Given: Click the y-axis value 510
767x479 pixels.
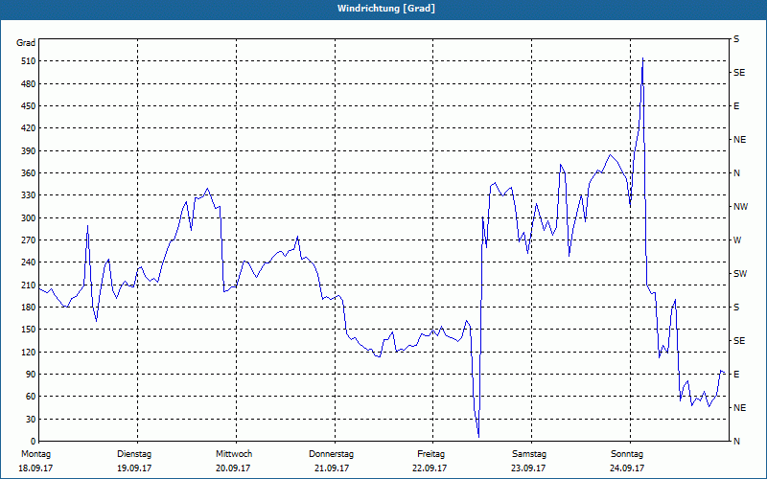Looking at the screenshot, I should [29, 61].
